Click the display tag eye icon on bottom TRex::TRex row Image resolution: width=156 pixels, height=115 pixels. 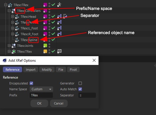pyautogui.click(x=59, y=51)
